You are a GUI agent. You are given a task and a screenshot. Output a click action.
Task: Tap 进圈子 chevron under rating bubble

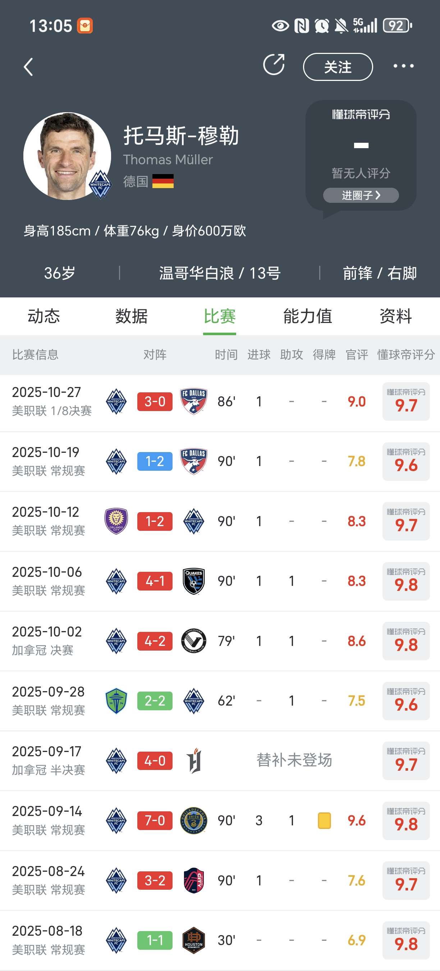(361, 195)
